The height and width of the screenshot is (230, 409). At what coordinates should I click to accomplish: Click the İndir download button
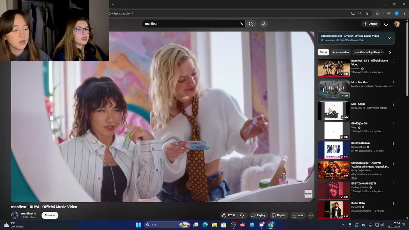tap(297, 215)
